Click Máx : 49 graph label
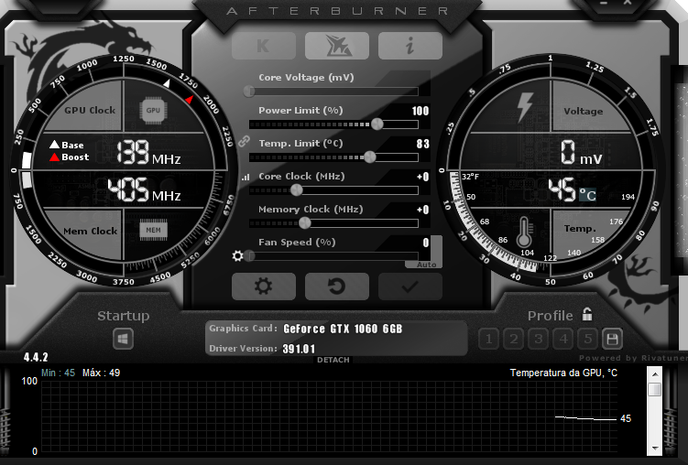The width and height of the screenshot is (688, 465). tap(102, 373)
